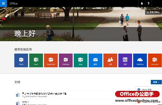Choose Word 文档 from the new menu
This screenshot has height=105, width=162.
point(147,90)
